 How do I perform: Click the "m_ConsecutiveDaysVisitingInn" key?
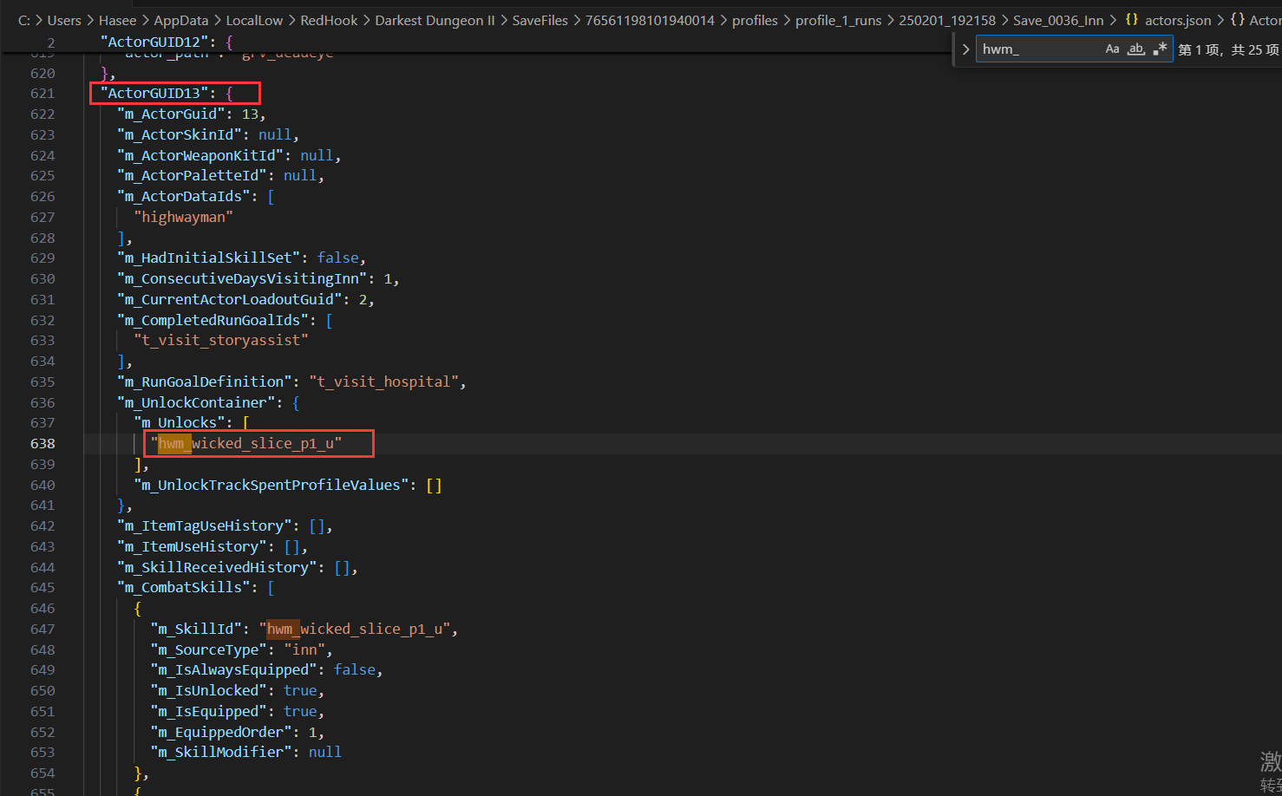pyautogui.click(x=243, y=279)
